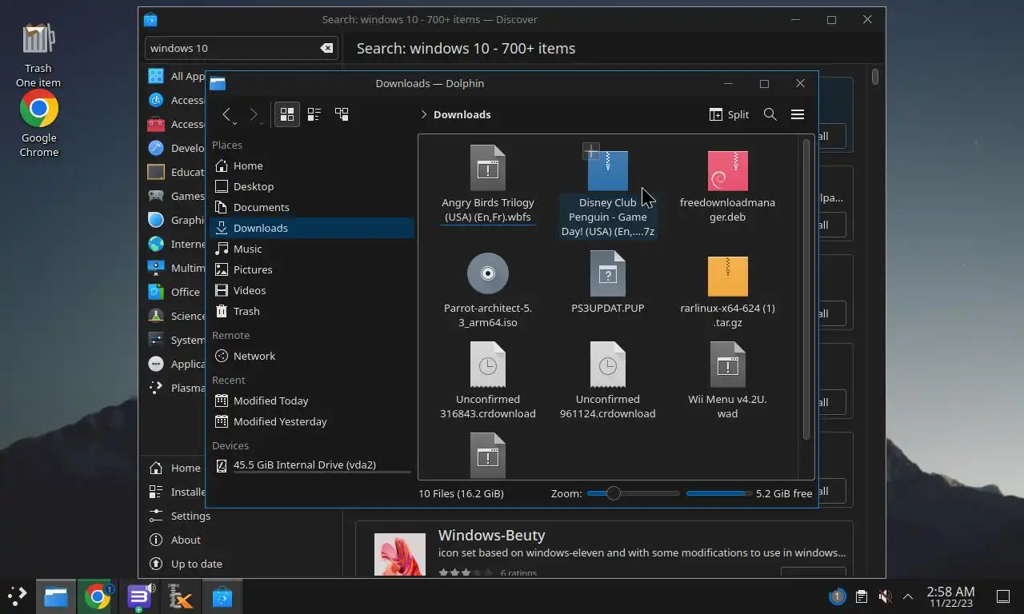Open Up to date updates page
Screen dimensions: 1024x614
(186, 564)
